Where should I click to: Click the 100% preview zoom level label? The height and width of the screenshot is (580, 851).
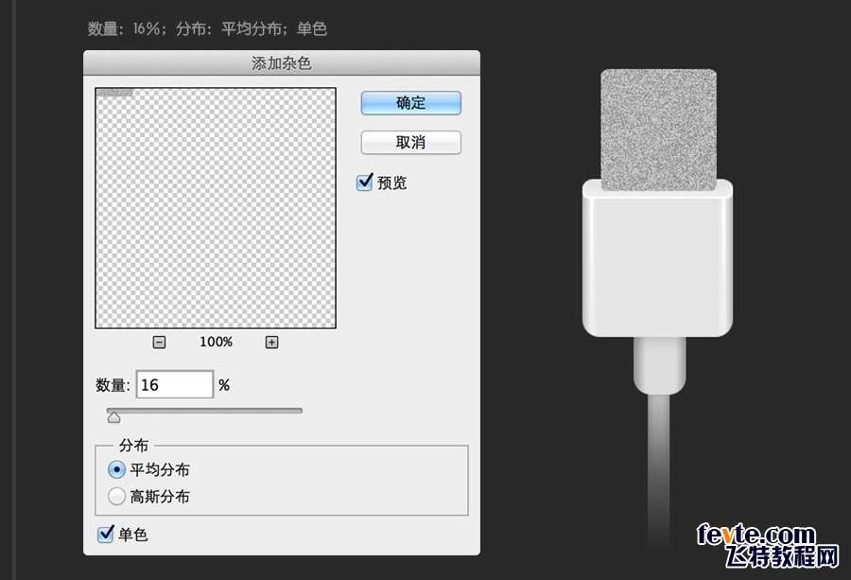pyautogui.click(x=216, y=343)
